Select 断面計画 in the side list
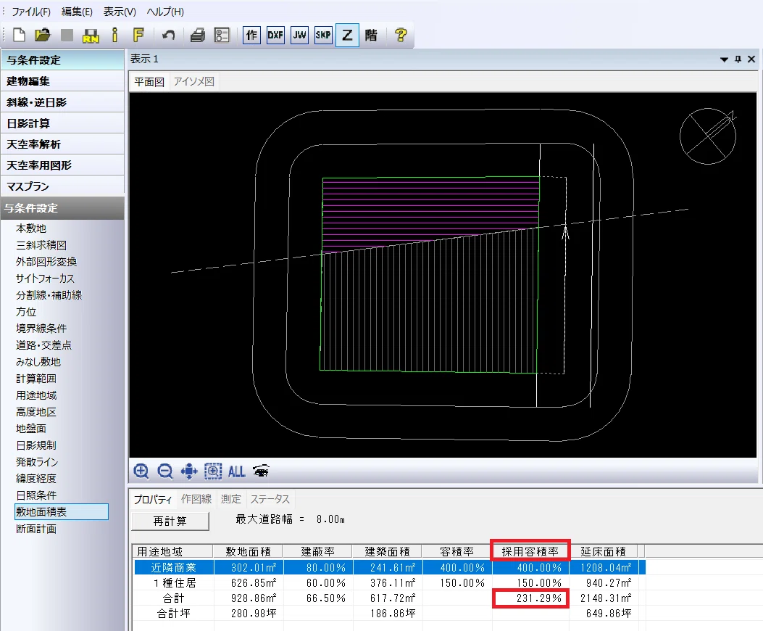 pos(36,529)
